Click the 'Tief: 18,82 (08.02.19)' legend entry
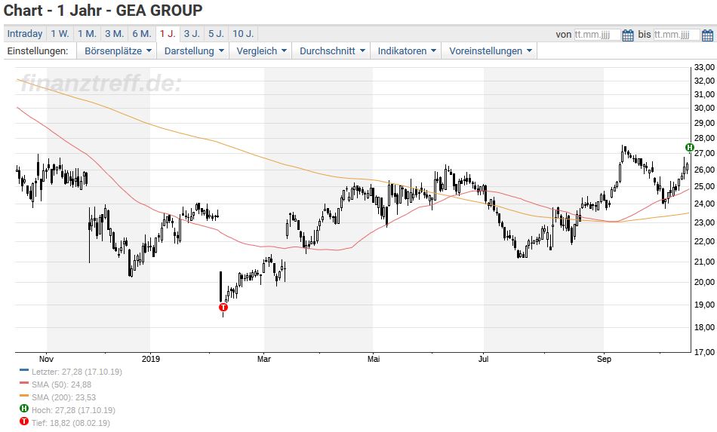 pos(71,423)
